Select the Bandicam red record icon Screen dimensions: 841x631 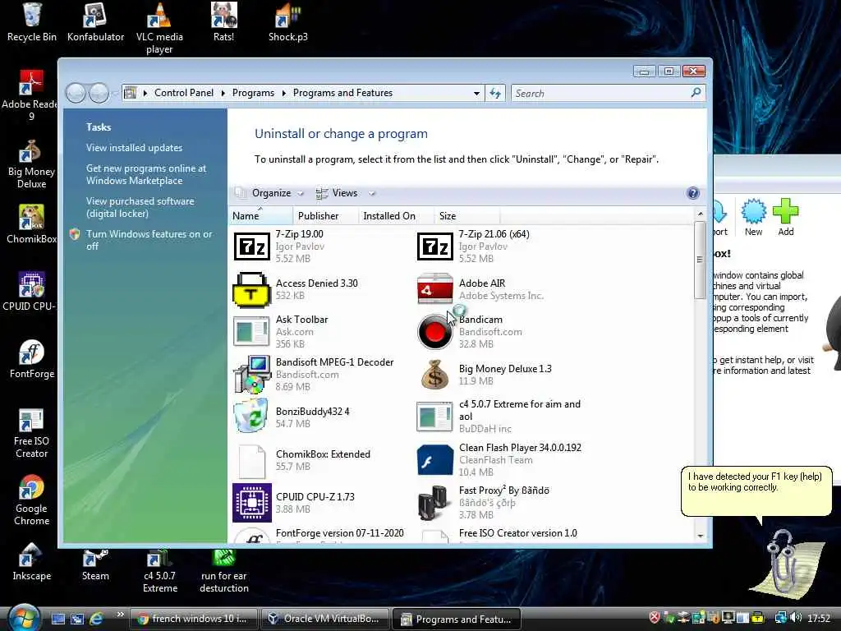435,332
